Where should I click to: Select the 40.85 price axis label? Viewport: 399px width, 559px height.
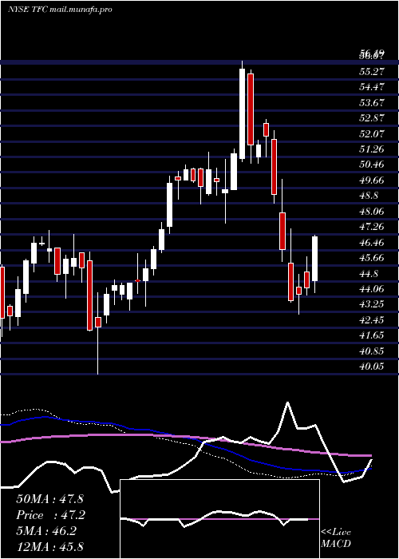point(372,351)
